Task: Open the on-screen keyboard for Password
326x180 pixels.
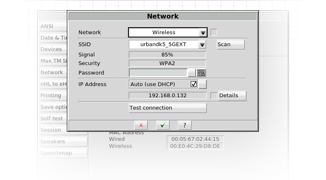Action: coord(201,73)
